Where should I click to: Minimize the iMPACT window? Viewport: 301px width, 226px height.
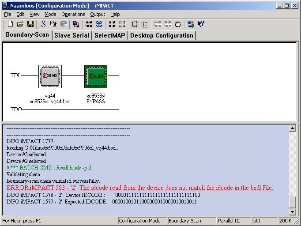[x=279, y=6]
